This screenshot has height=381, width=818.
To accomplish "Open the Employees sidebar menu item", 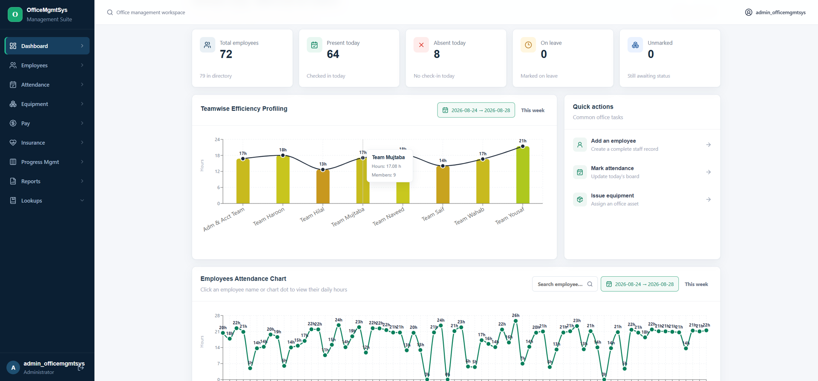I will 47,65.
